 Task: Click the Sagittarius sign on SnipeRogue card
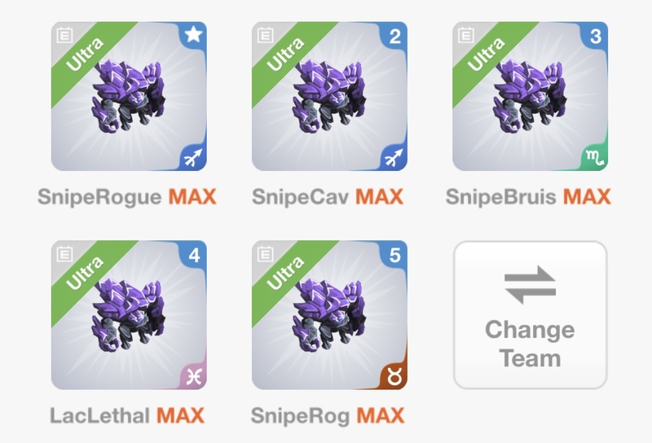coord(193,157)
